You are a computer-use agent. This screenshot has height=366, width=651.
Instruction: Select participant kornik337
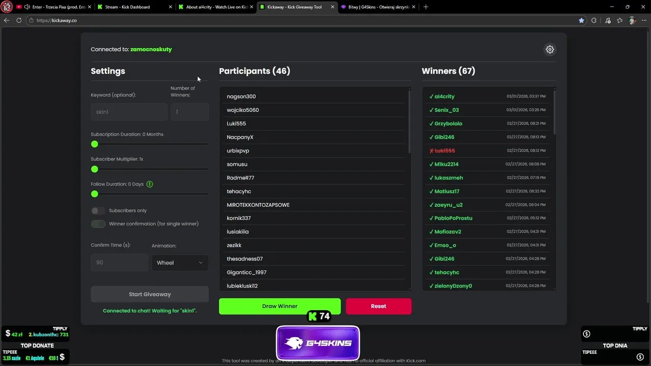(x=314, y=218)
